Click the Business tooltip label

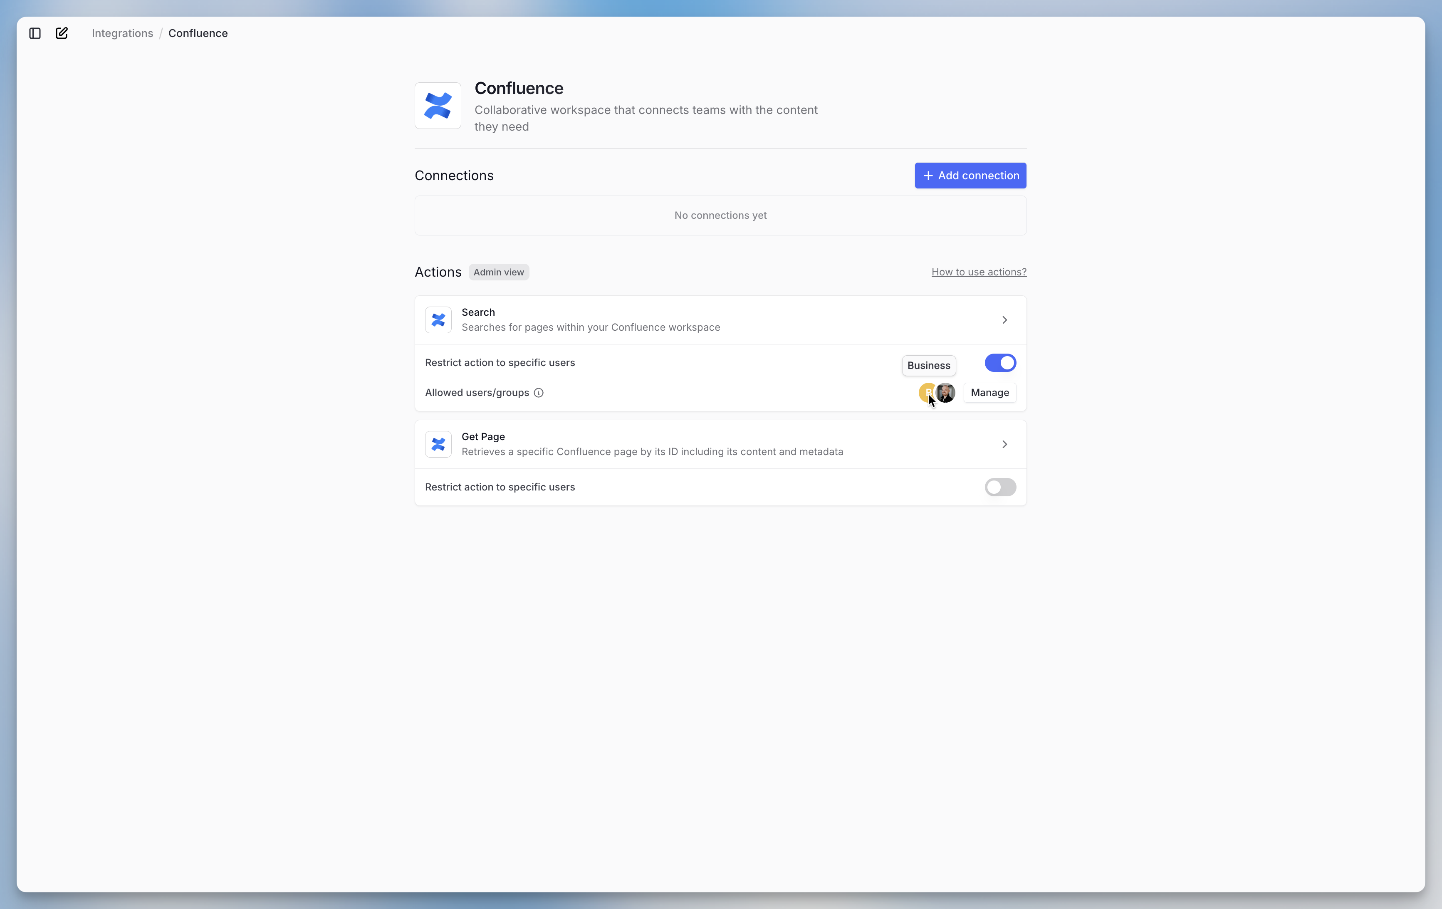click(x=928, y=365)
